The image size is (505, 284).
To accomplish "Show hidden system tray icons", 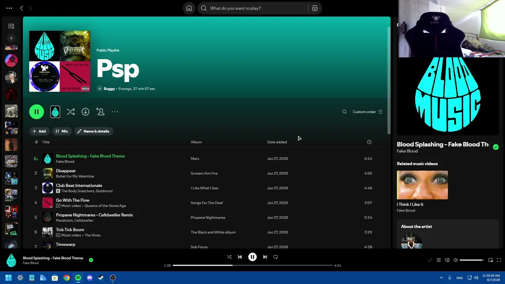I will [x=441, y=278].
